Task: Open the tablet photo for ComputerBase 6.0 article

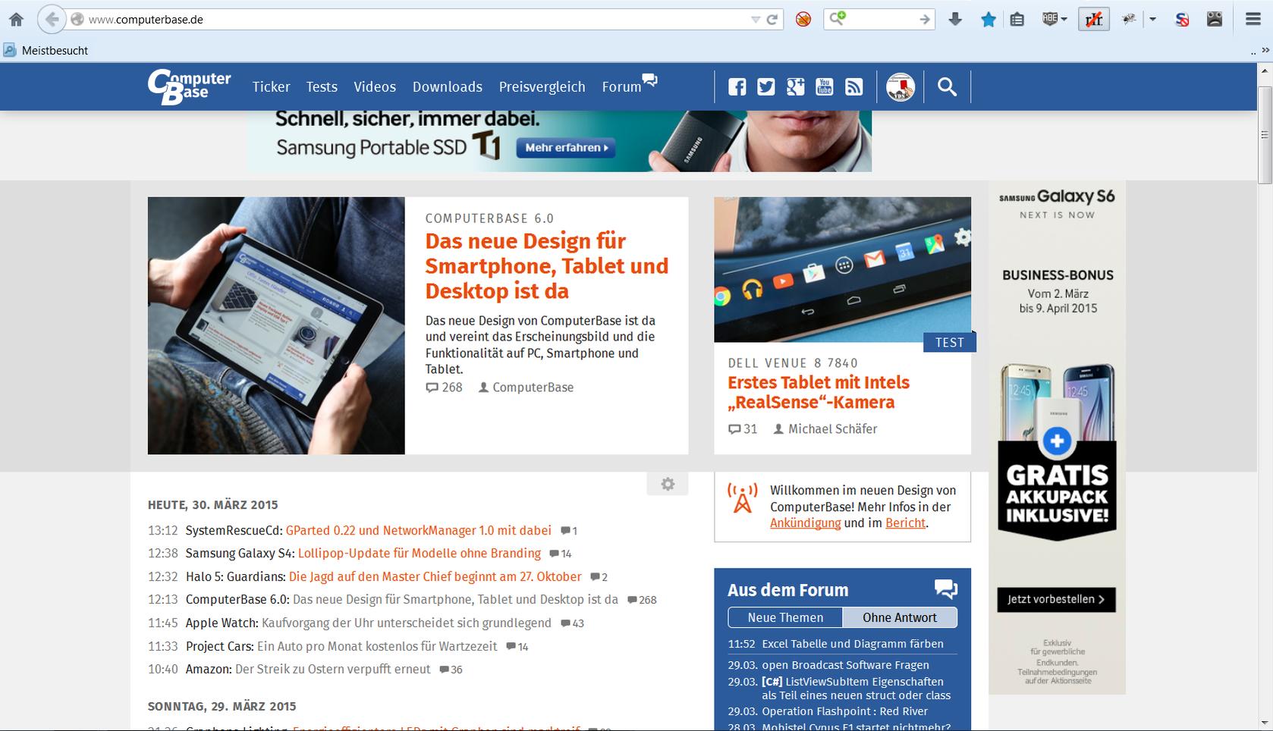Action: click(x=276, y=326)
